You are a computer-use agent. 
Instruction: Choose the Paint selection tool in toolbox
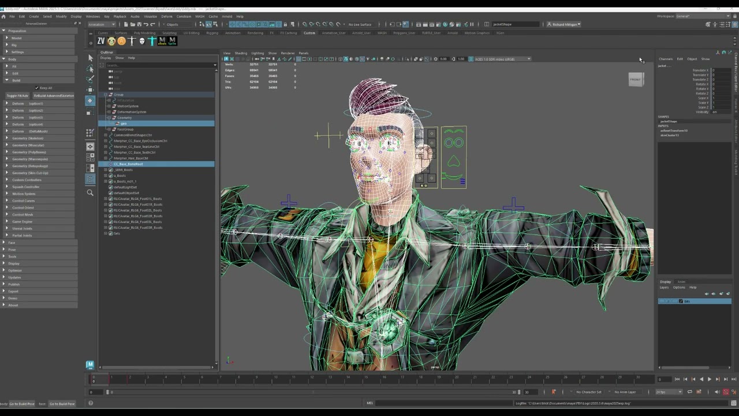point(89,79)
